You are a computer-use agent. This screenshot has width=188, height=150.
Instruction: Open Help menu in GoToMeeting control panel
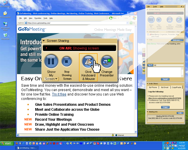pos(162,6)
